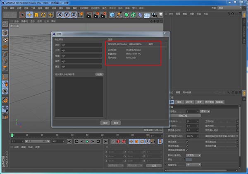Toggle the snap S icon in sidebar
This screenshot has height=174, width=248.
[x=5, y=91]
